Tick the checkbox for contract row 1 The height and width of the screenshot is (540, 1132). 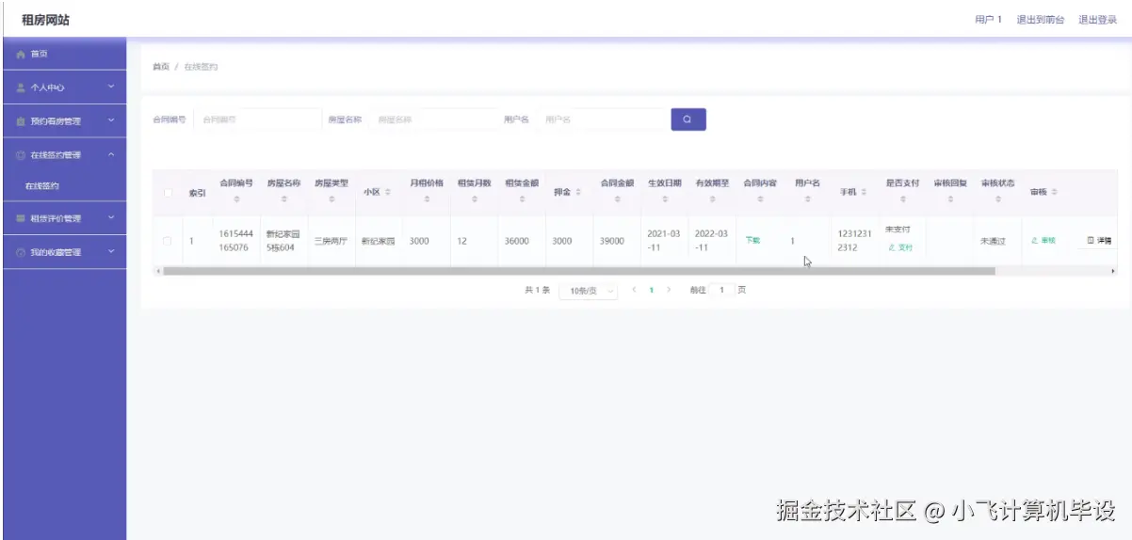pos(168,241)
